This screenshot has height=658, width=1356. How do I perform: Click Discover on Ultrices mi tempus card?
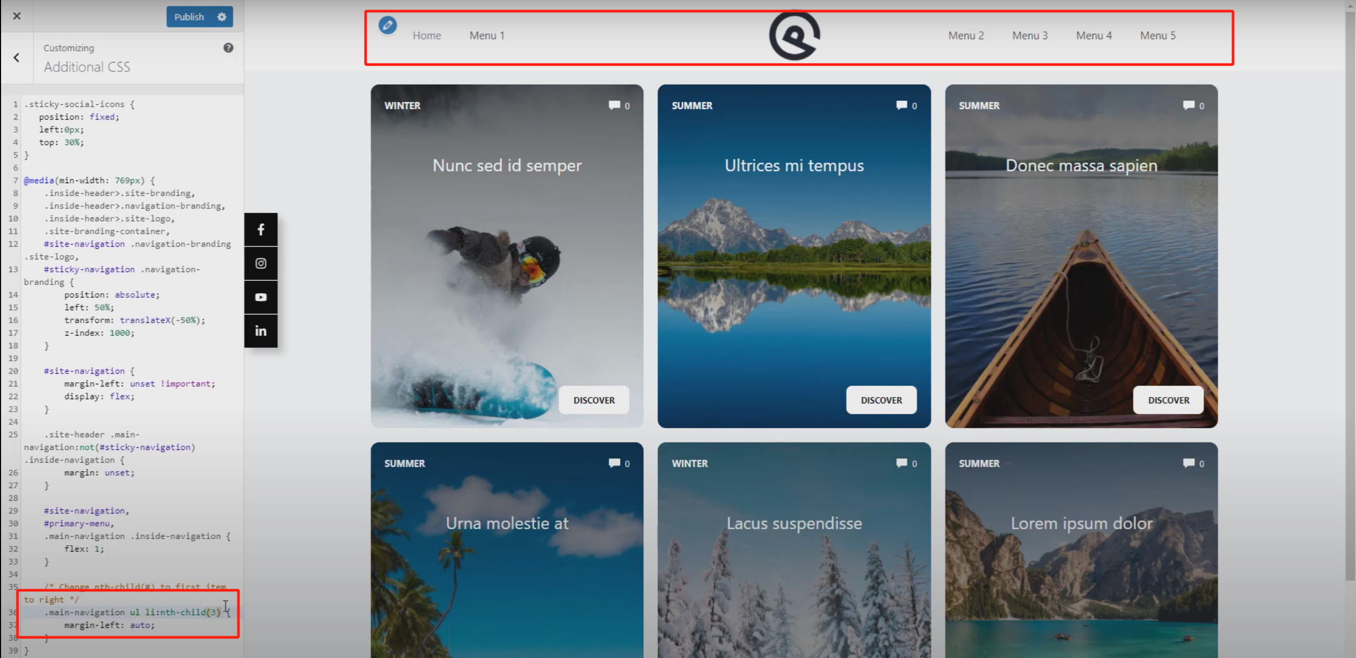(881, 400)
